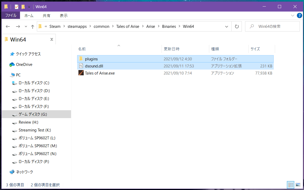Navigate to common in breadcrumb
The height and width of the screenshot is (190, 304).
coord(101,27)
